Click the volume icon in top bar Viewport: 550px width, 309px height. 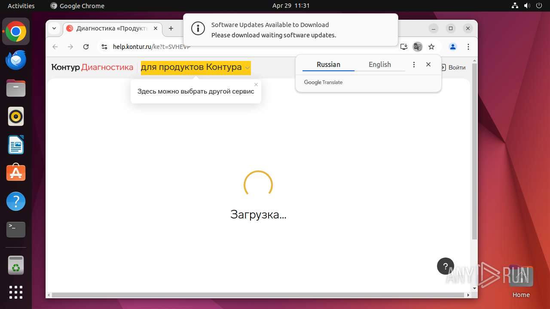tap(527, 6)
